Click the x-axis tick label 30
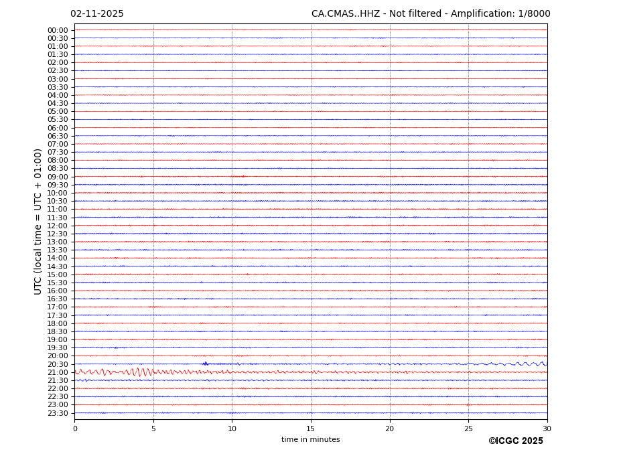The width and height of the screenshot is (621, 466). (x=547, y=429)
